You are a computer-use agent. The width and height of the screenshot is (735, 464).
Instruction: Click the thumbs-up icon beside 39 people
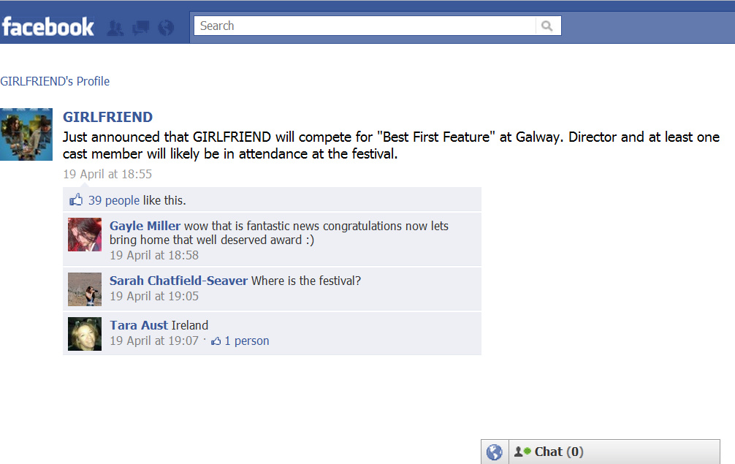tap(76, 199)
